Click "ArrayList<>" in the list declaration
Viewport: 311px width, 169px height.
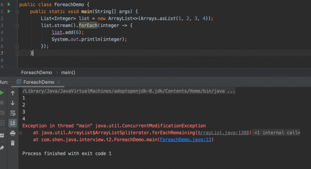pyautogui.click(x=123, y=18)
